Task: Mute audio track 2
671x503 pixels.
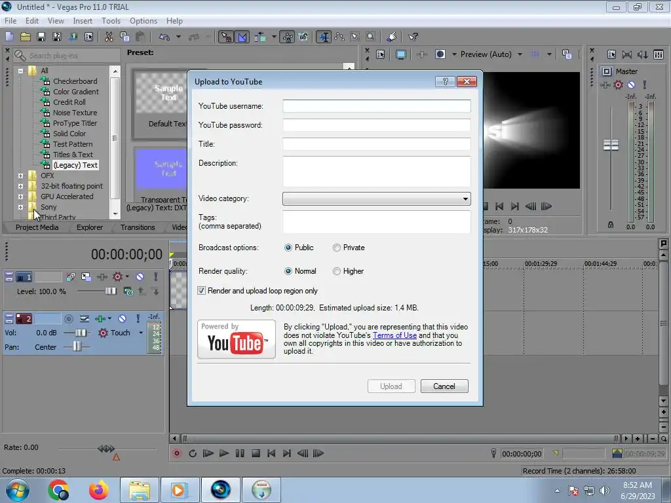Action: 122,319
